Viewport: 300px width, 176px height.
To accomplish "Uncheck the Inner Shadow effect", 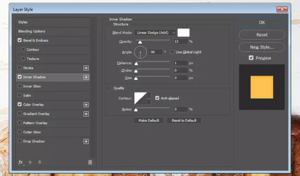I will click(20, 77).
